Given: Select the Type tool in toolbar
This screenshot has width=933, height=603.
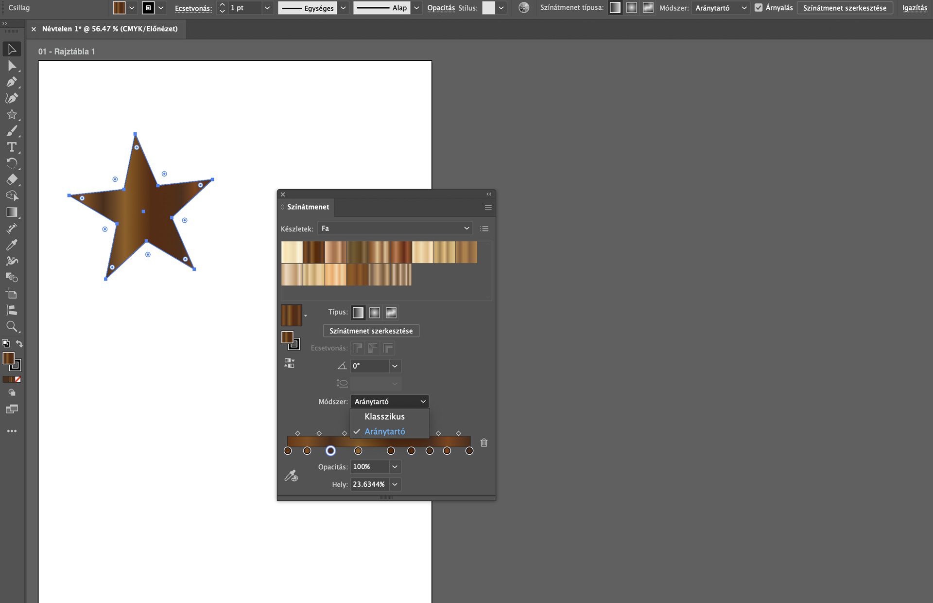Looking at the screenshot, I should click(12, 147).
